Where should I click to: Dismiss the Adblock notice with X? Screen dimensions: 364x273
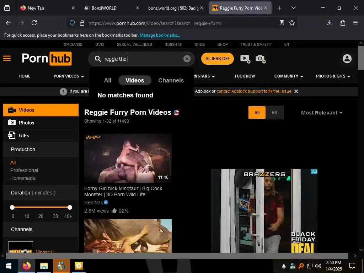point(296,91)
